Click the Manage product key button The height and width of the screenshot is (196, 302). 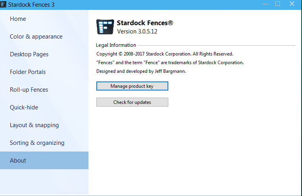pos(132,86)
